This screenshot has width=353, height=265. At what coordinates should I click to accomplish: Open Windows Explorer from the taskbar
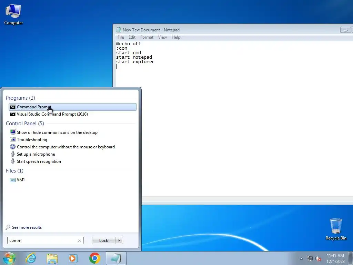point(52,258)
